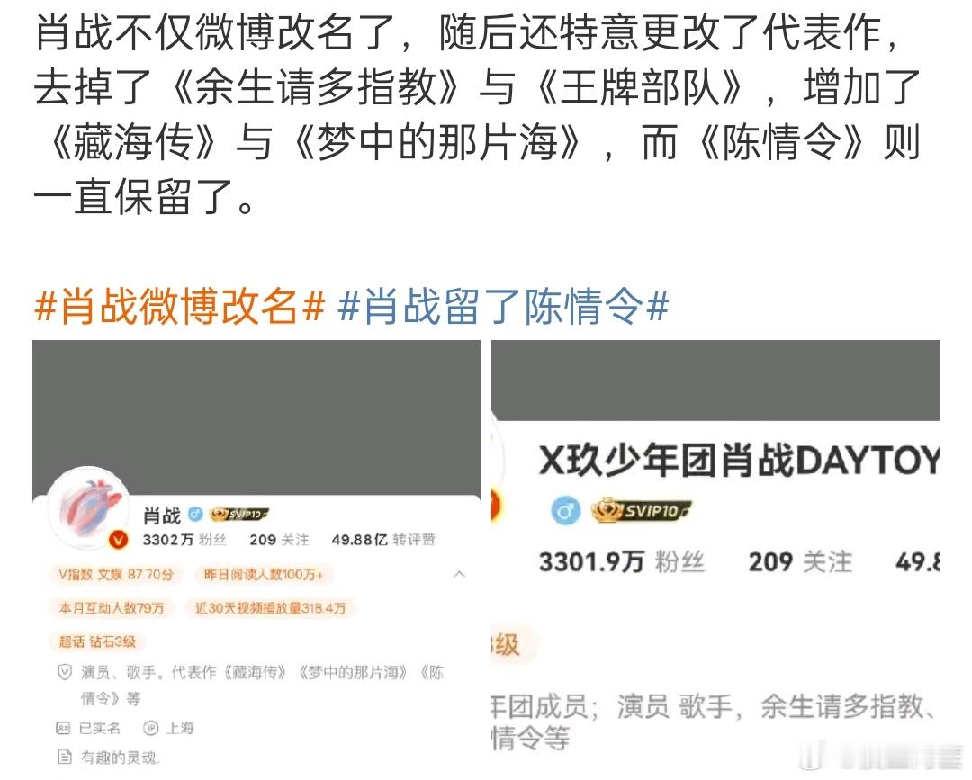
Task: Select the 本月互动人数79万 tag
Action: click(x=112, y=608)
